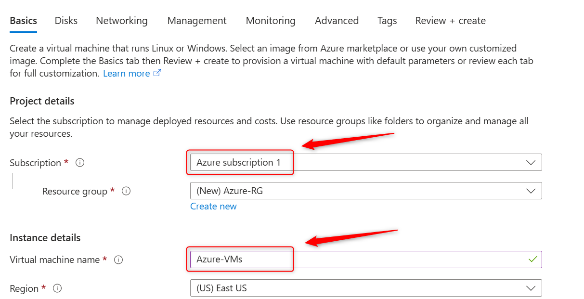Click Create new resource group link
The width and height of the screenshot is (584, 299).
[213, 206]
